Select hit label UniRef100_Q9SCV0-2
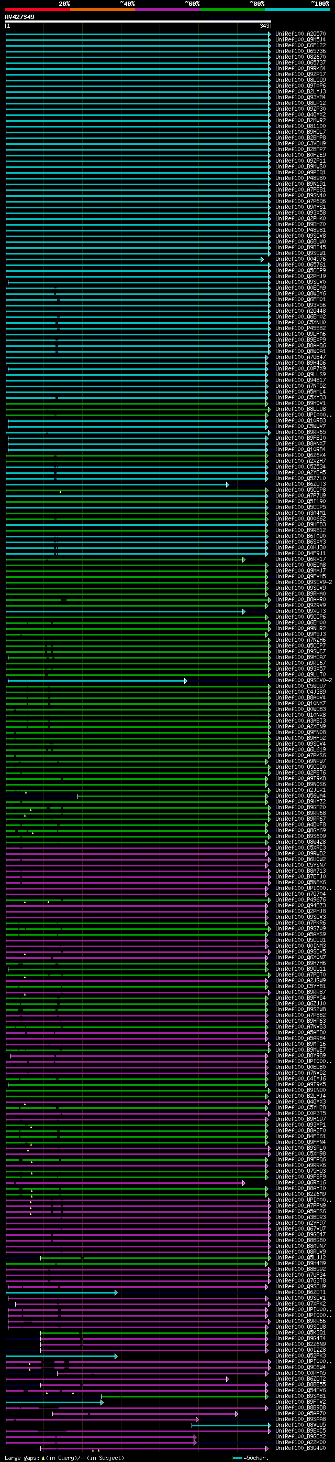Viewport: 335px width, 1462px height. click(303, 681)
